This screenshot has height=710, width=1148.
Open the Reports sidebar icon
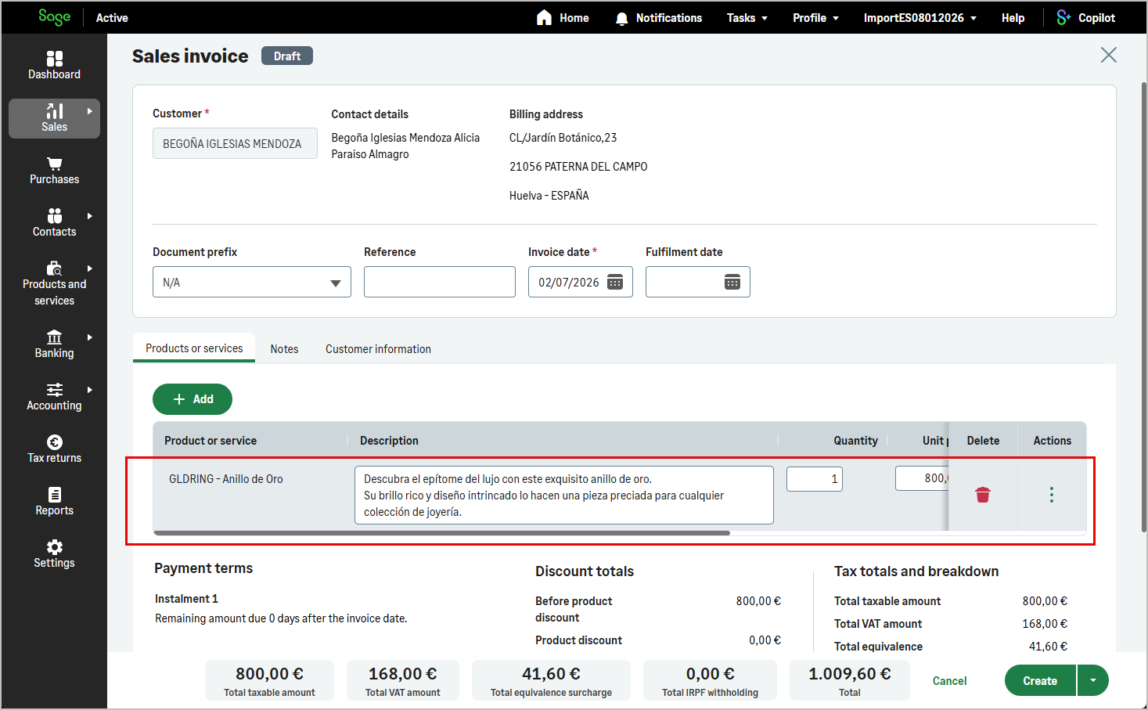[x=54, y=495]
